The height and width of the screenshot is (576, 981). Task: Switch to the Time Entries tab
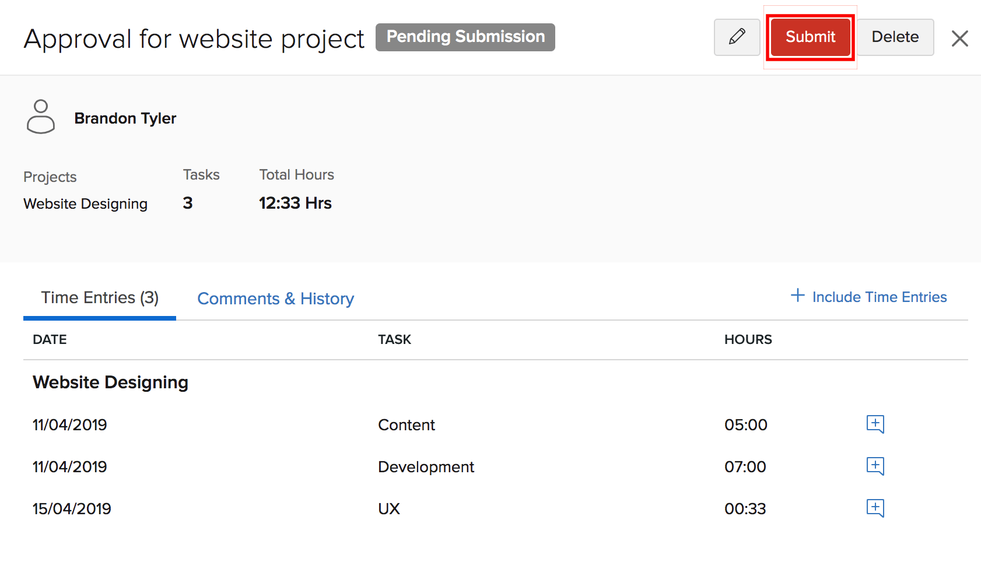click(x=100, y=298)
